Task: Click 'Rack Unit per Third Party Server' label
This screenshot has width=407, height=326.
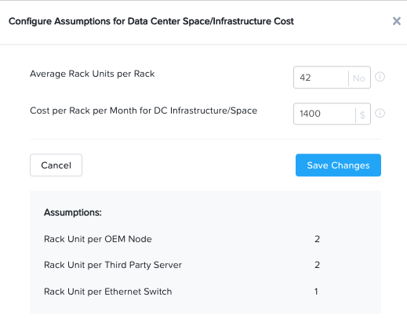Action: coord(113,265)
